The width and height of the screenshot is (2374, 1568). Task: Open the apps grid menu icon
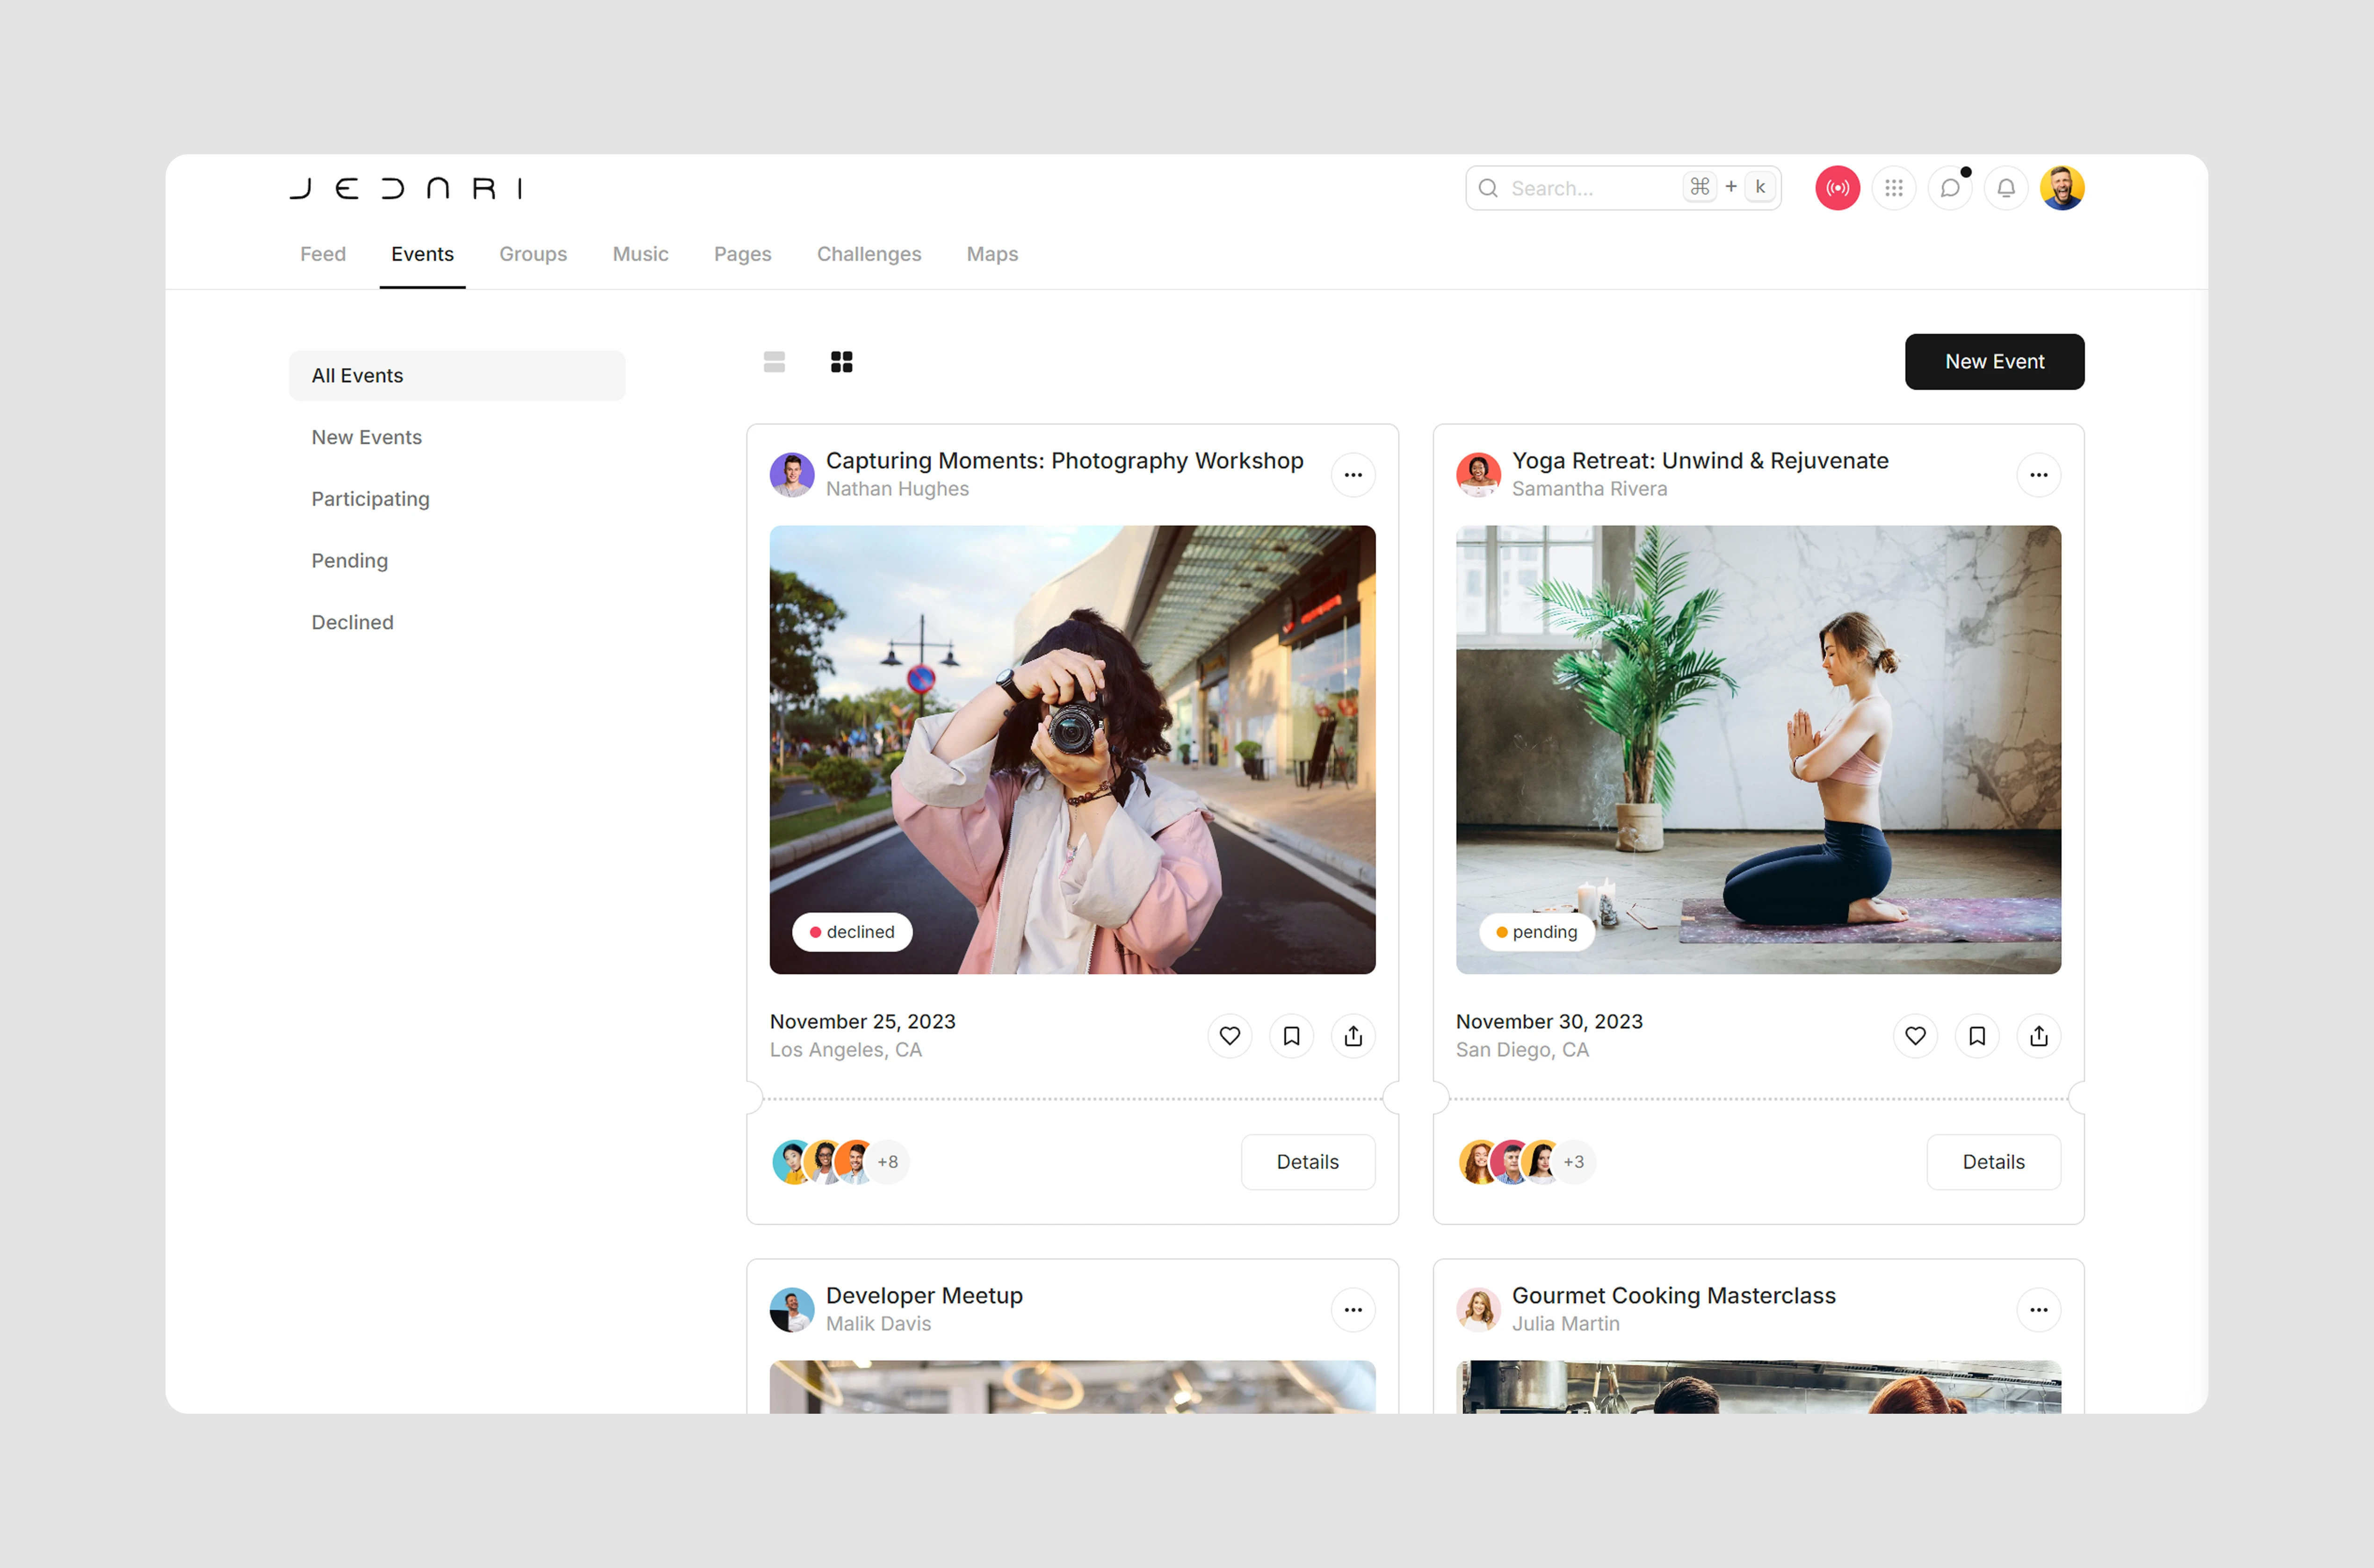pos(1893,188)
